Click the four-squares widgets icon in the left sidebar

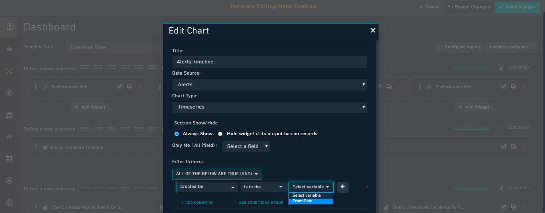click(9, 159)
